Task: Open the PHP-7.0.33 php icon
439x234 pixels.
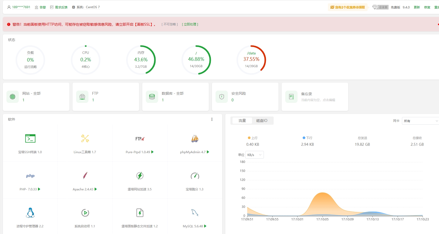Action: point(30,176)
